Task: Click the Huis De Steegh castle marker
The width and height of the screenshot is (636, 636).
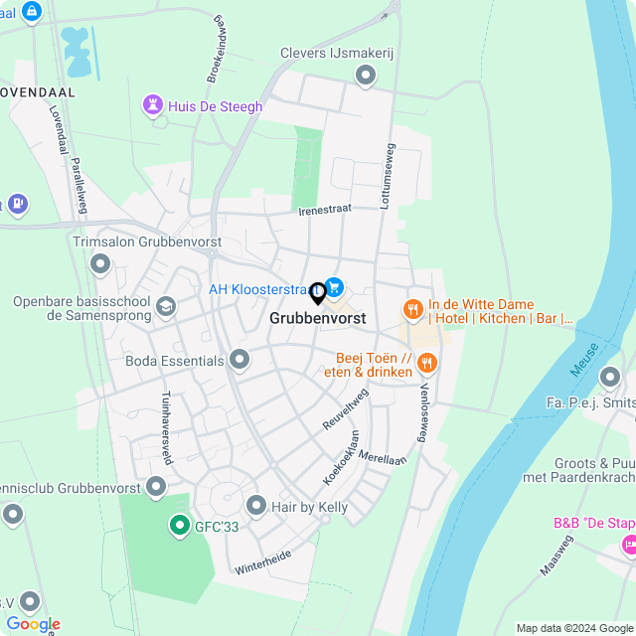Action: [152, 105]
